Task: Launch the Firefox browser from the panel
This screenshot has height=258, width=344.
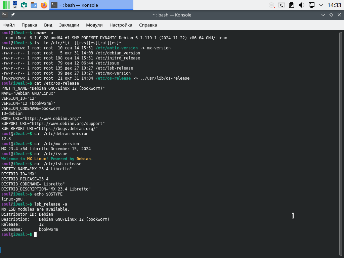Action: tap(44, 5)
